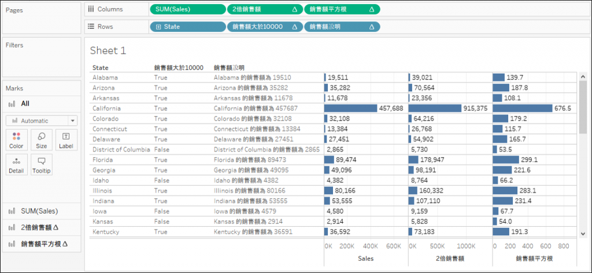Select California's 銷售額平方根 bar 676.5
The height and width of the screenshot is (273, 592).
pos(523,109)
